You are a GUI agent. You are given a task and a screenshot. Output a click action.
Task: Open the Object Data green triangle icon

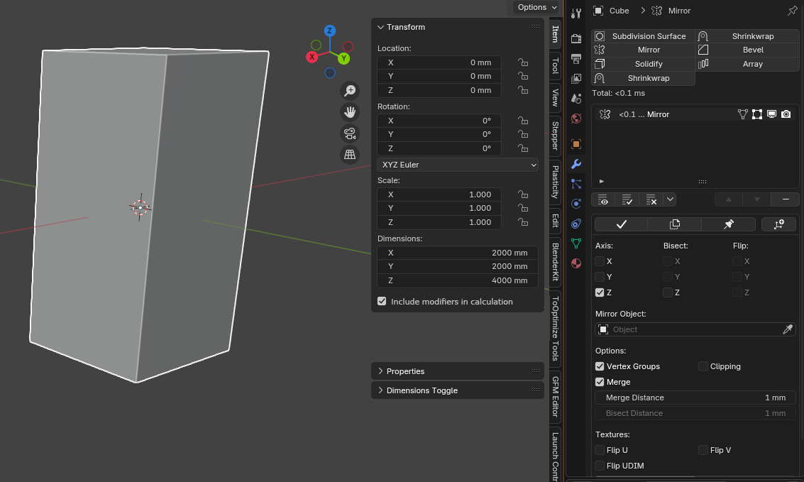coord(576,243)
